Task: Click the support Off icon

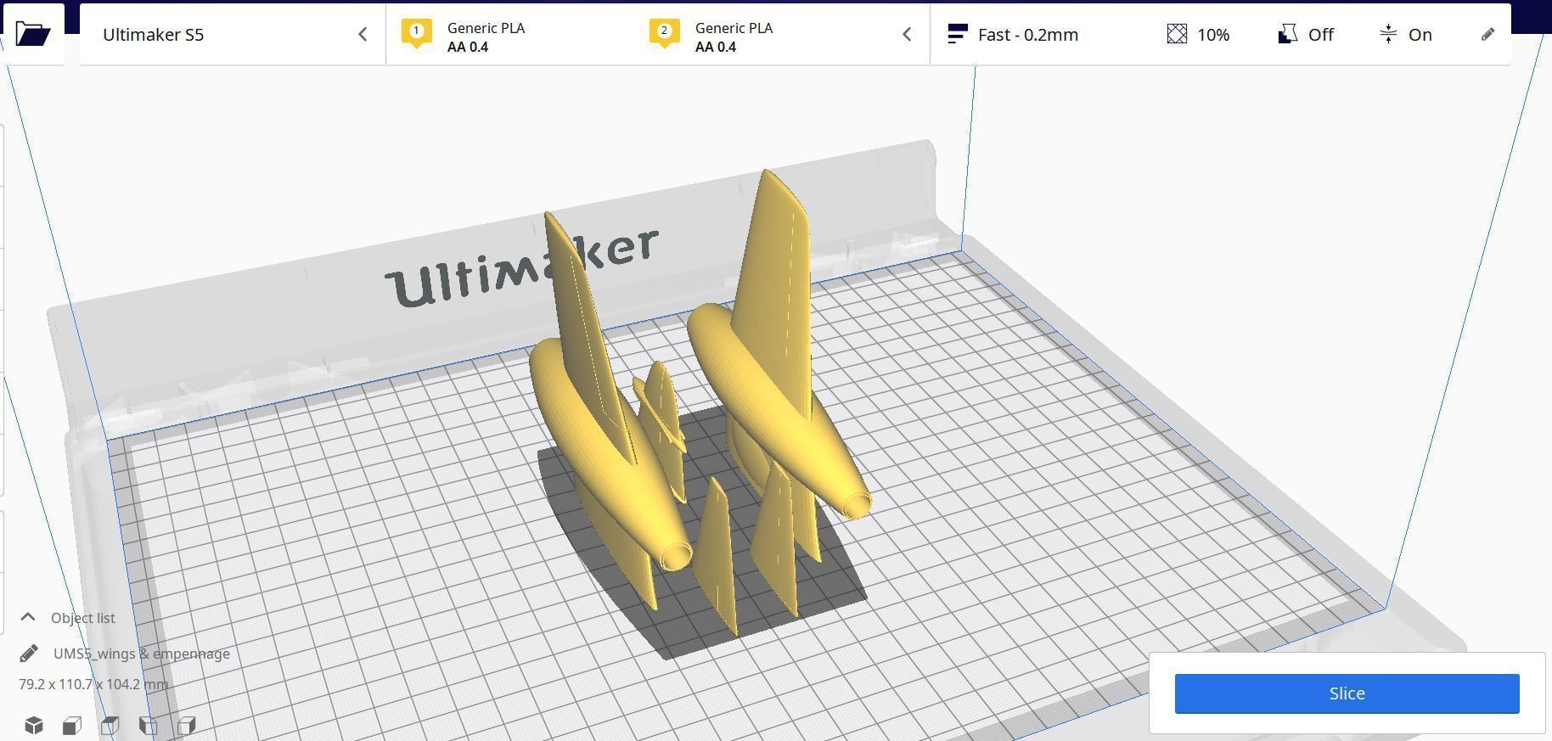Action: coord(1287,34)
